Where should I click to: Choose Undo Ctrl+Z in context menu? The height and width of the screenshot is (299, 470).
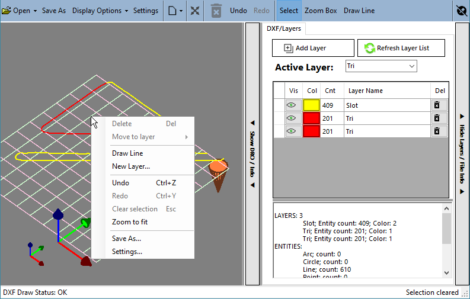point(143,183)
